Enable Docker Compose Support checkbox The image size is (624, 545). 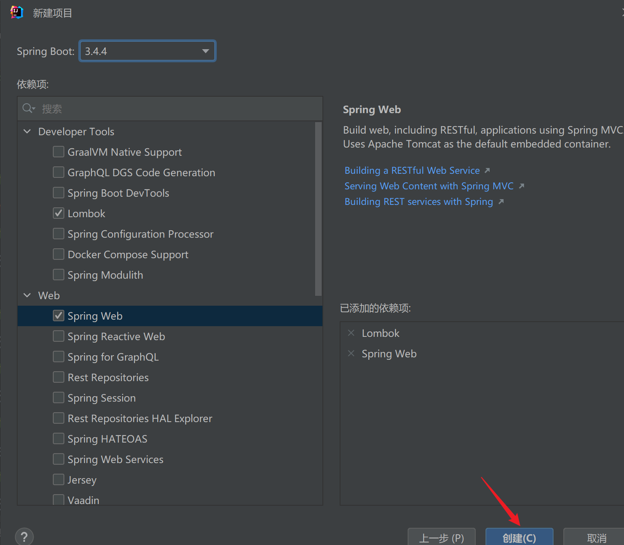[x=59, y=254]
